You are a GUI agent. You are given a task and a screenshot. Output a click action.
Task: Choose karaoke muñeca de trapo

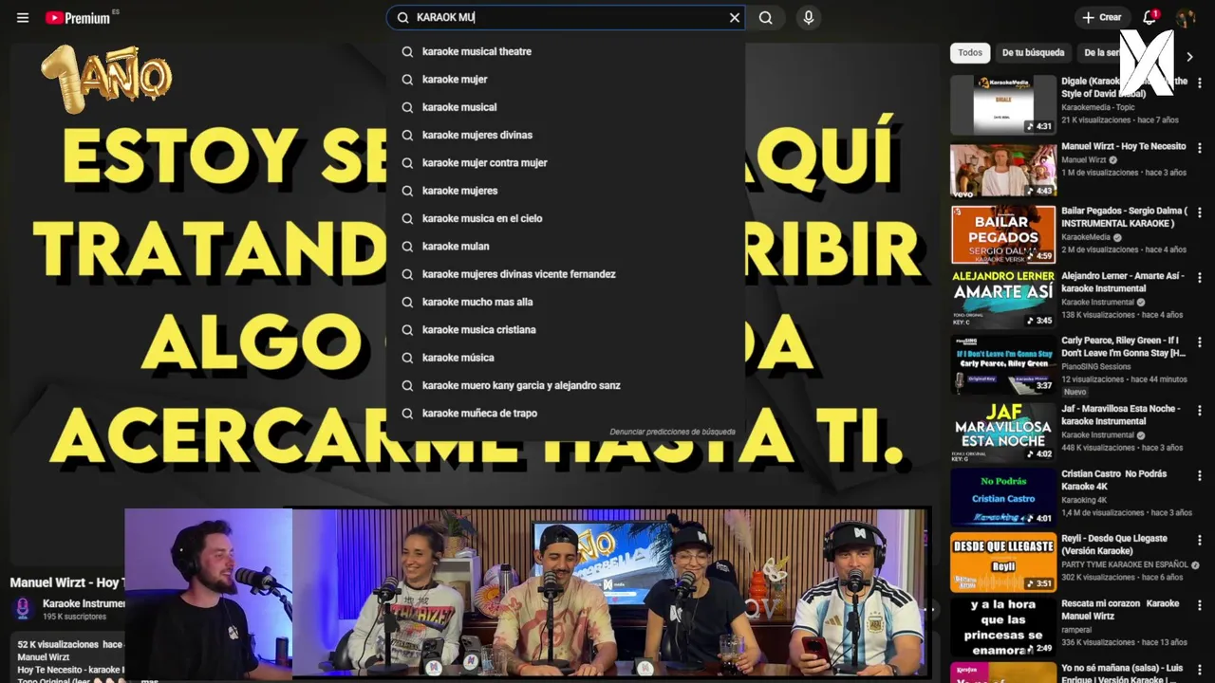click(566, 413)
